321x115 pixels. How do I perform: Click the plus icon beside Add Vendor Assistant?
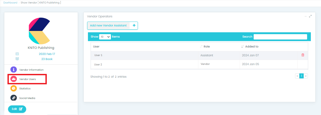click(134, 26)
